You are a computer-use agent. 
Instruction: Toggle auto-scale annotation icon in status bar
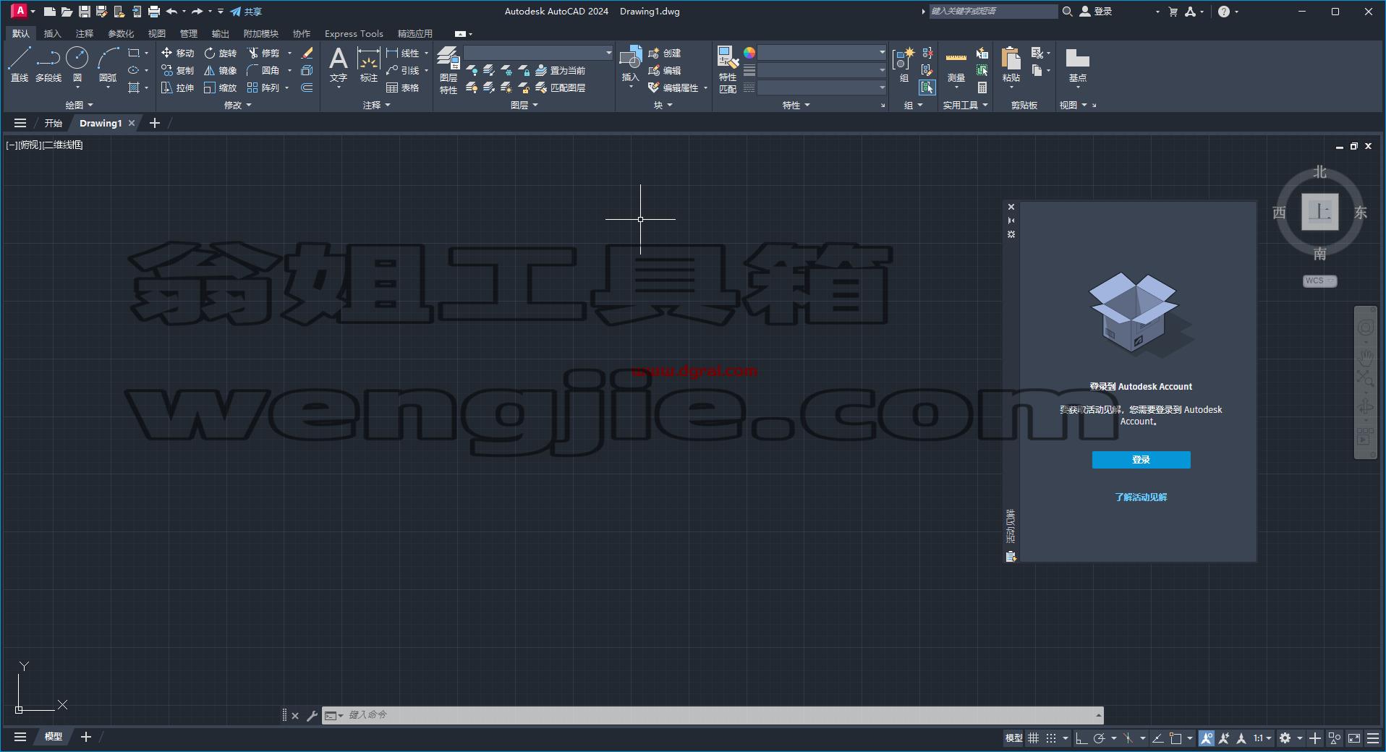point(1224,738)
